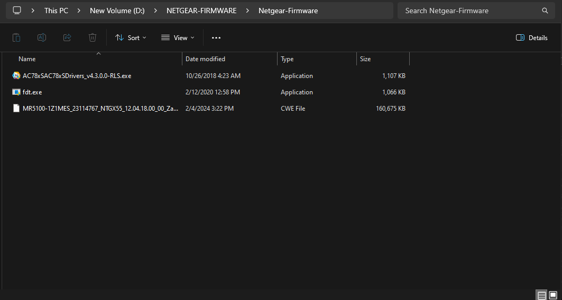The image size is (562, 300).
Task: Click the 1,066 KB size cell
Action: [394, 92]
